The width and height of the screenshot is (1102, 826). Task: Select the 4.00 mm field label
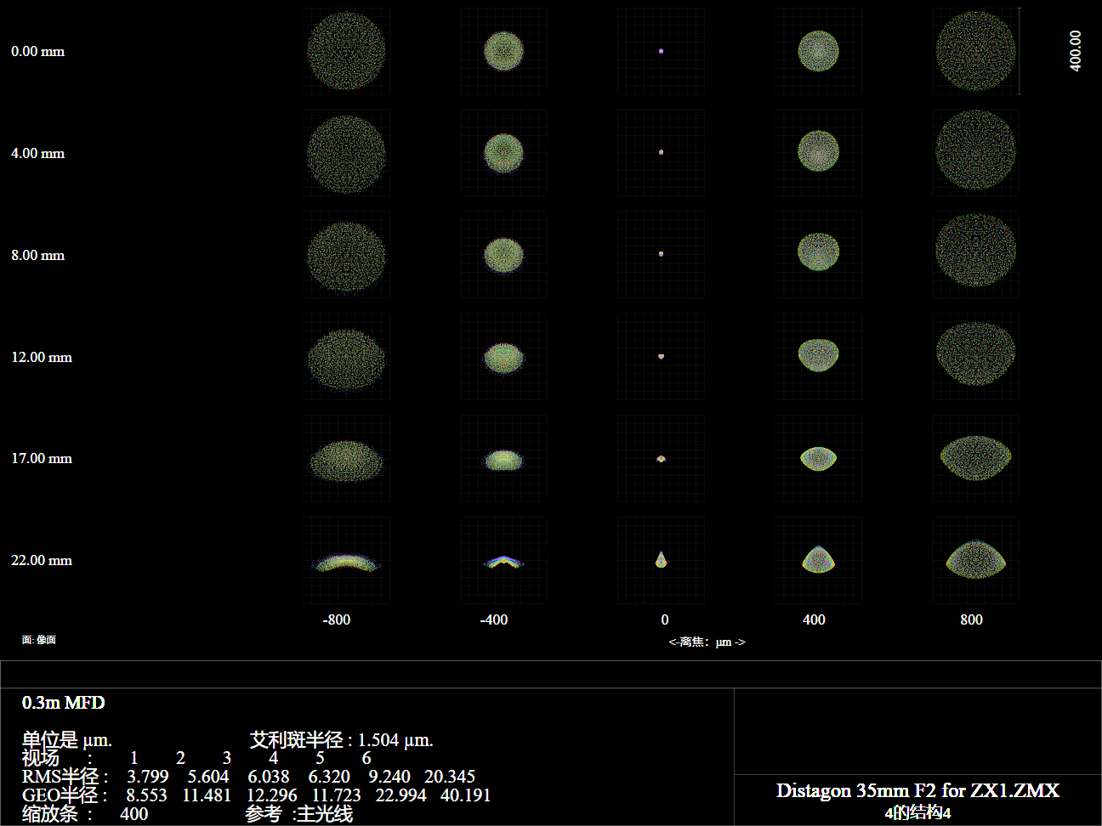click(x=37, y=153)
